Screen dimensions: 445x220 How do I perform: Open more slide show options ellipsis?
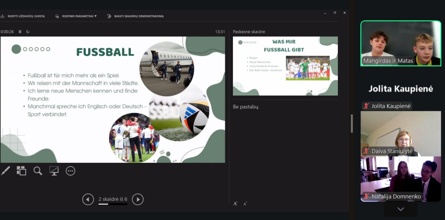pos(70,171)
